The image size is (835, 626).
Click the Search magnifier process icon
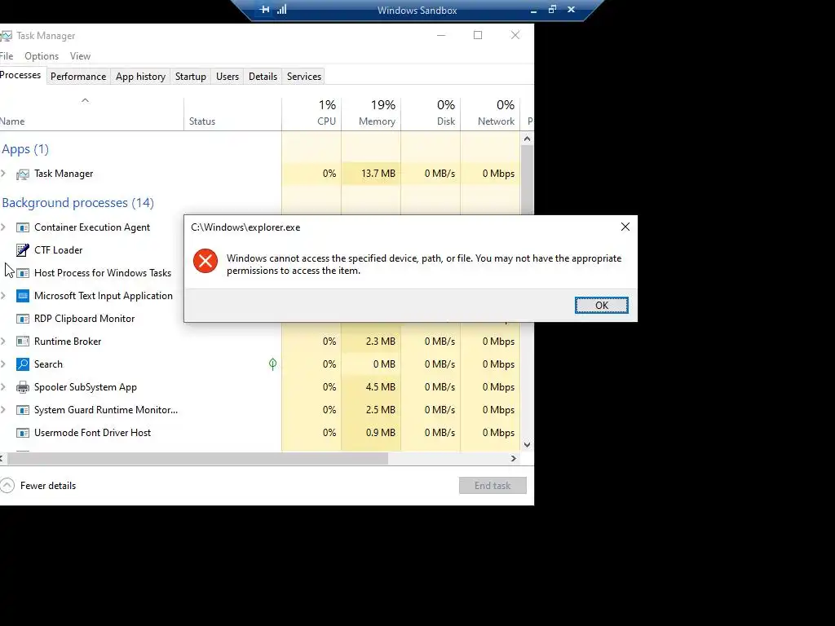[22, 364]
